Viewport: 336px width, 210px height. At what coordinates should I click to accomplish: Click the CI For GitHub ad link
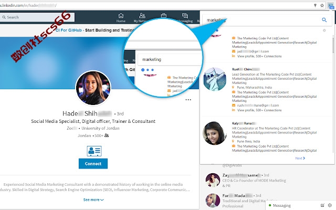(69, 30)
